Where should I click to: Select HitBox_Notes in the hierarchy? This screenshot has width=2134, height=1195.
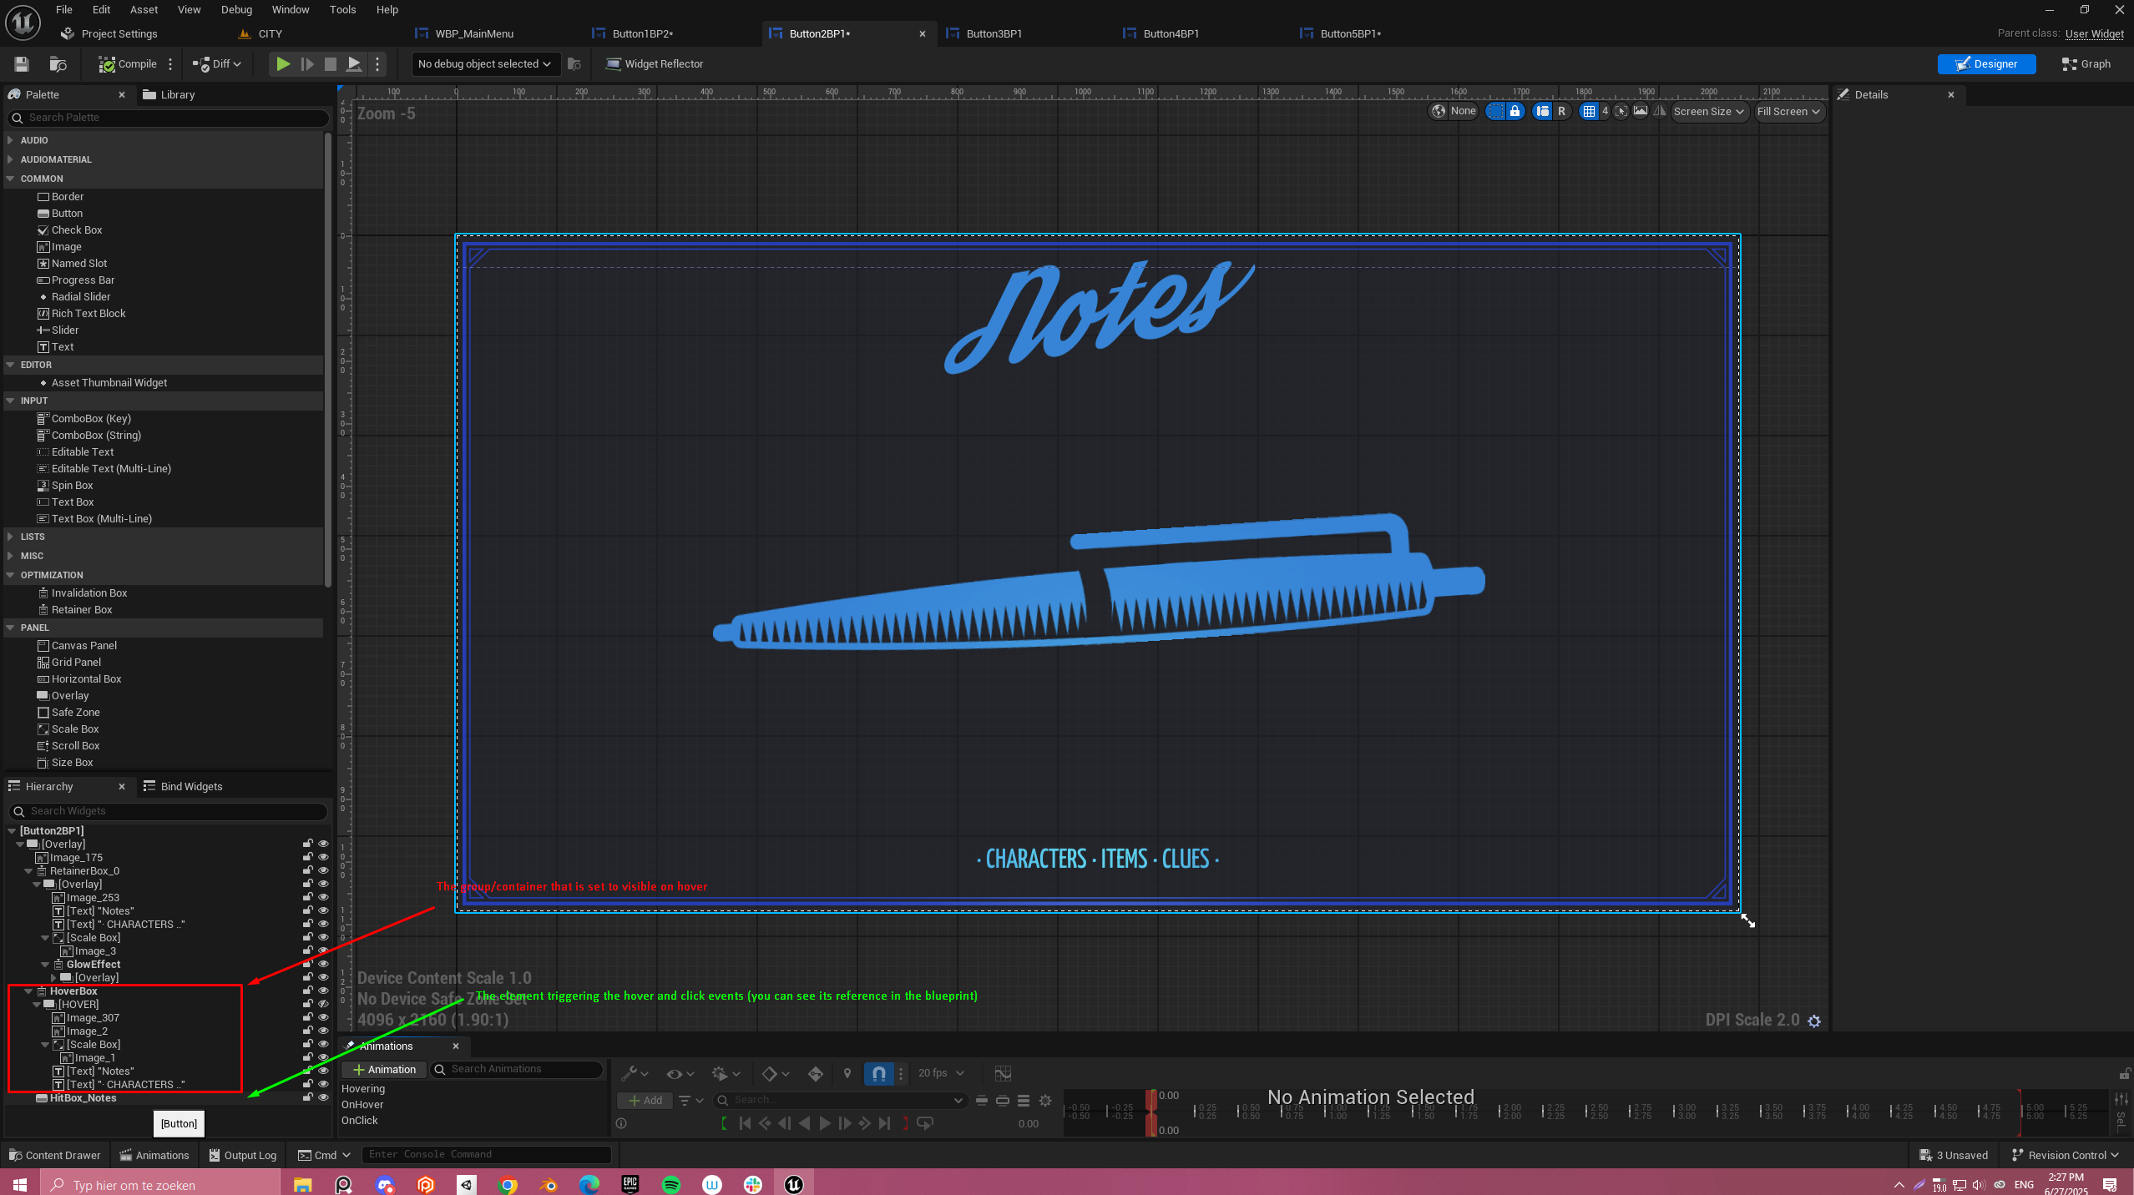coord(83,1098)
